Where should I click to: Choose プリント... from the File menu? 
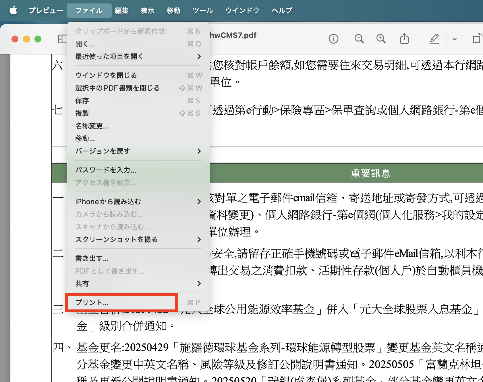click(138, 303)
